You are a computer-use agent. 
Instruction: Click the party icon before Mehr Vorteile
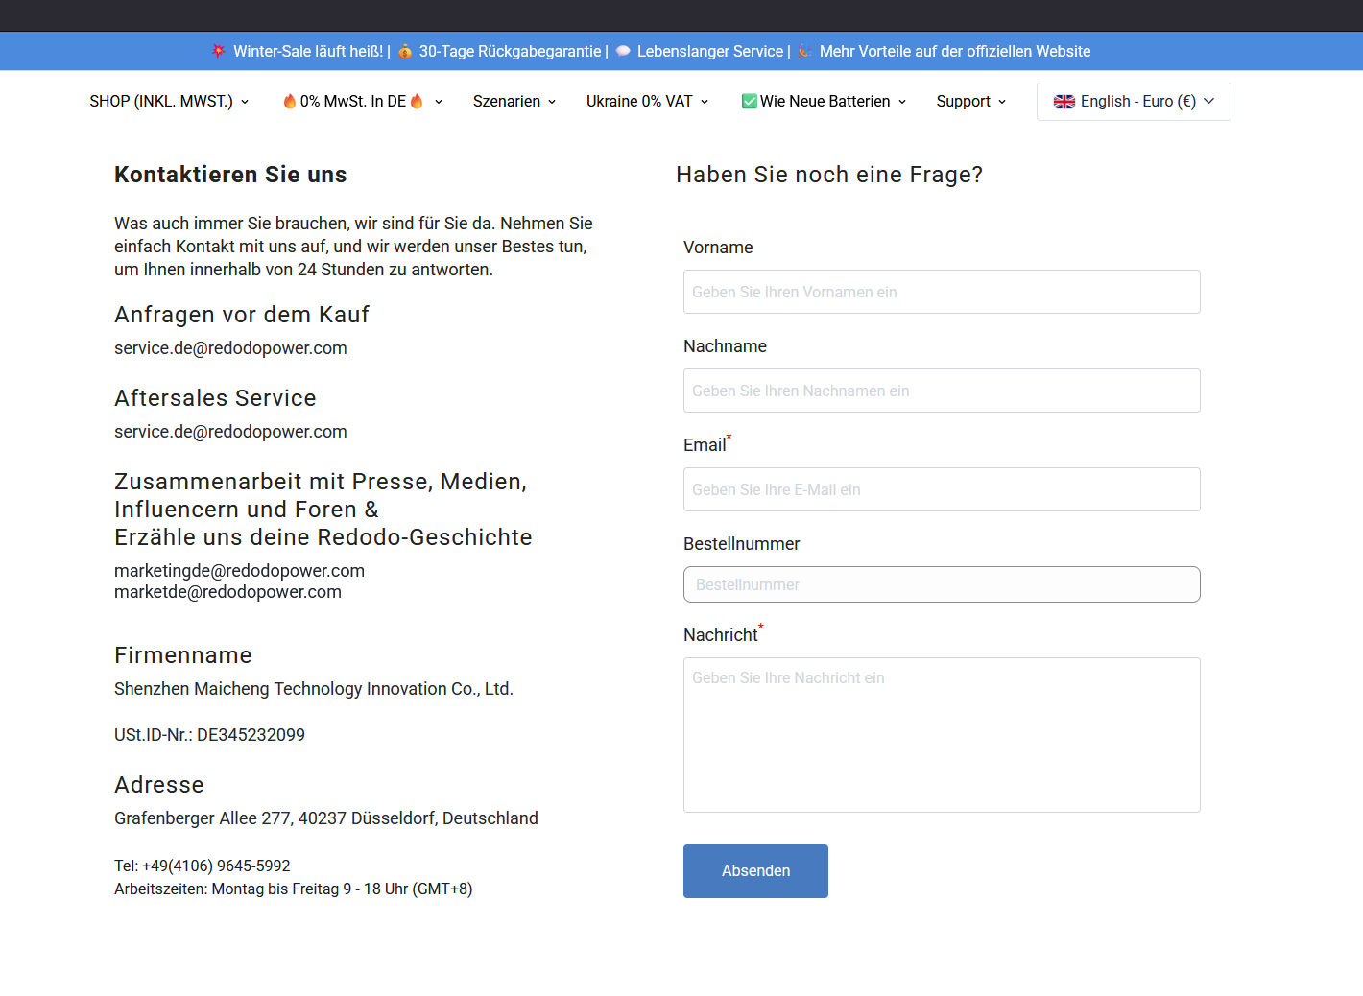coord(804,51)
